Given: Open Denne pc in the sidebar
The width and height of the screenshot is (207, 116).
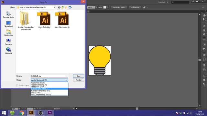Looking at the screenshot, I should tap(9, 42).
